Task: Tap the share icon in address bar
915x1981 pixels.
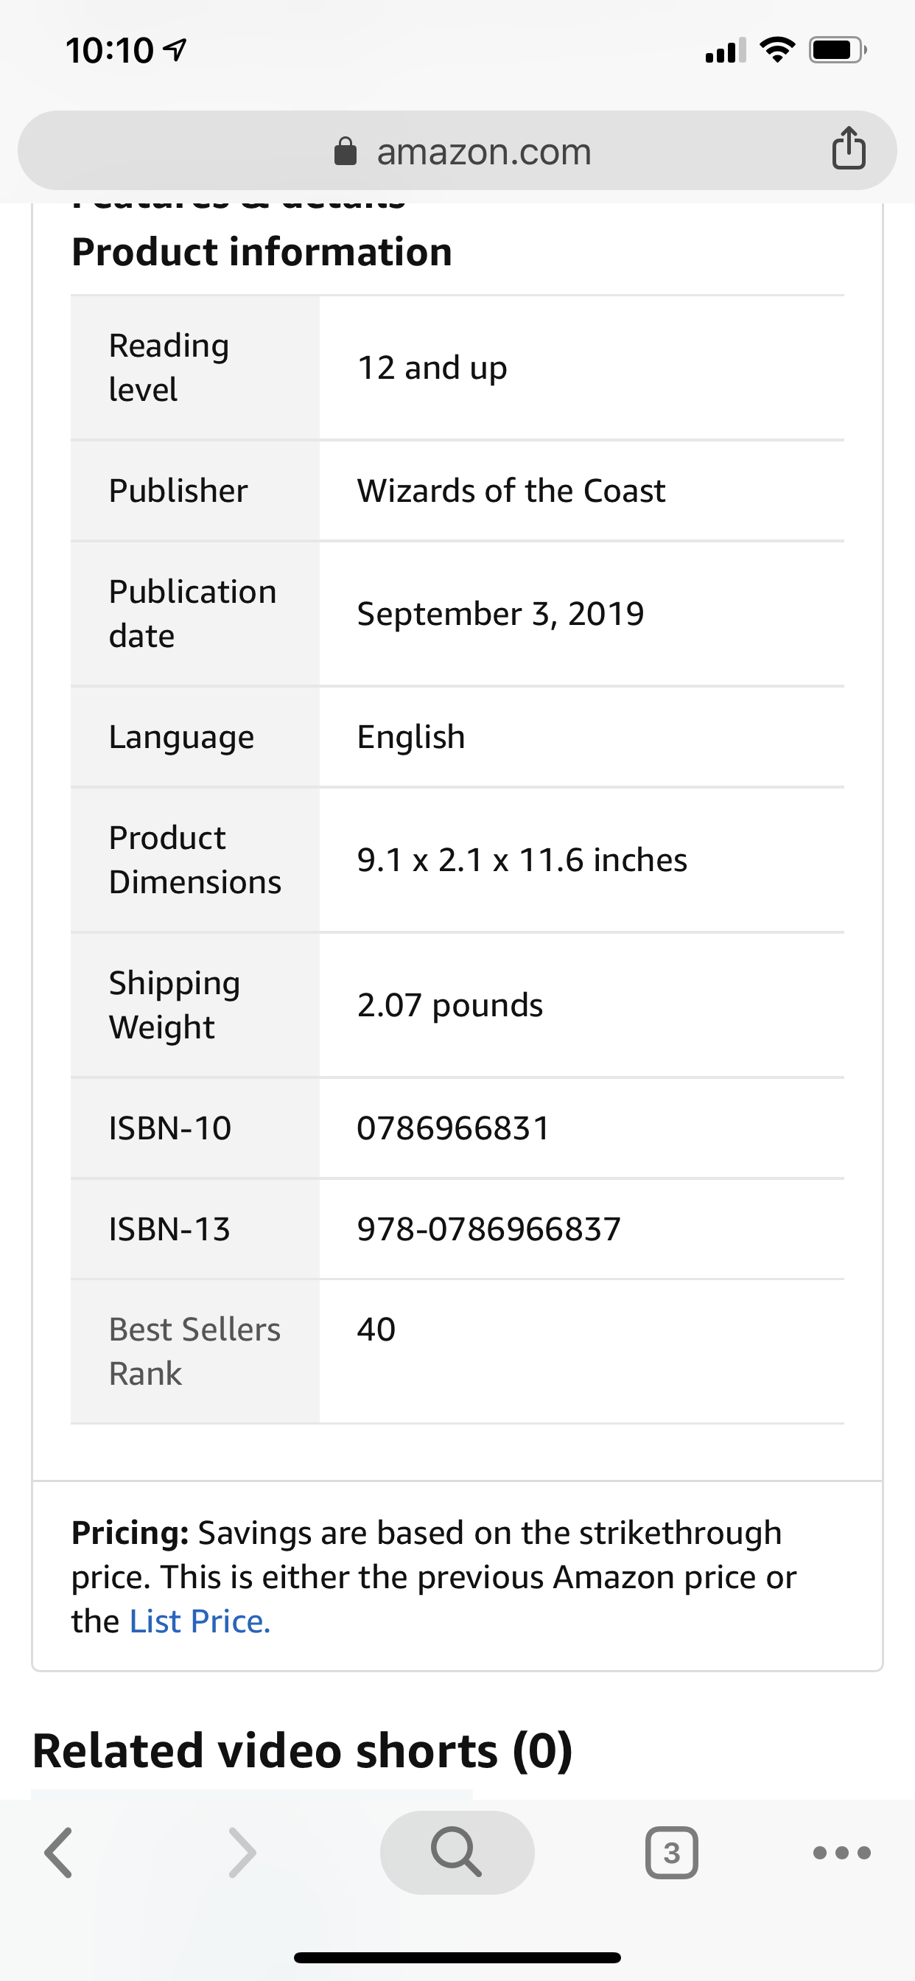Action: click(x=849, y=147)
